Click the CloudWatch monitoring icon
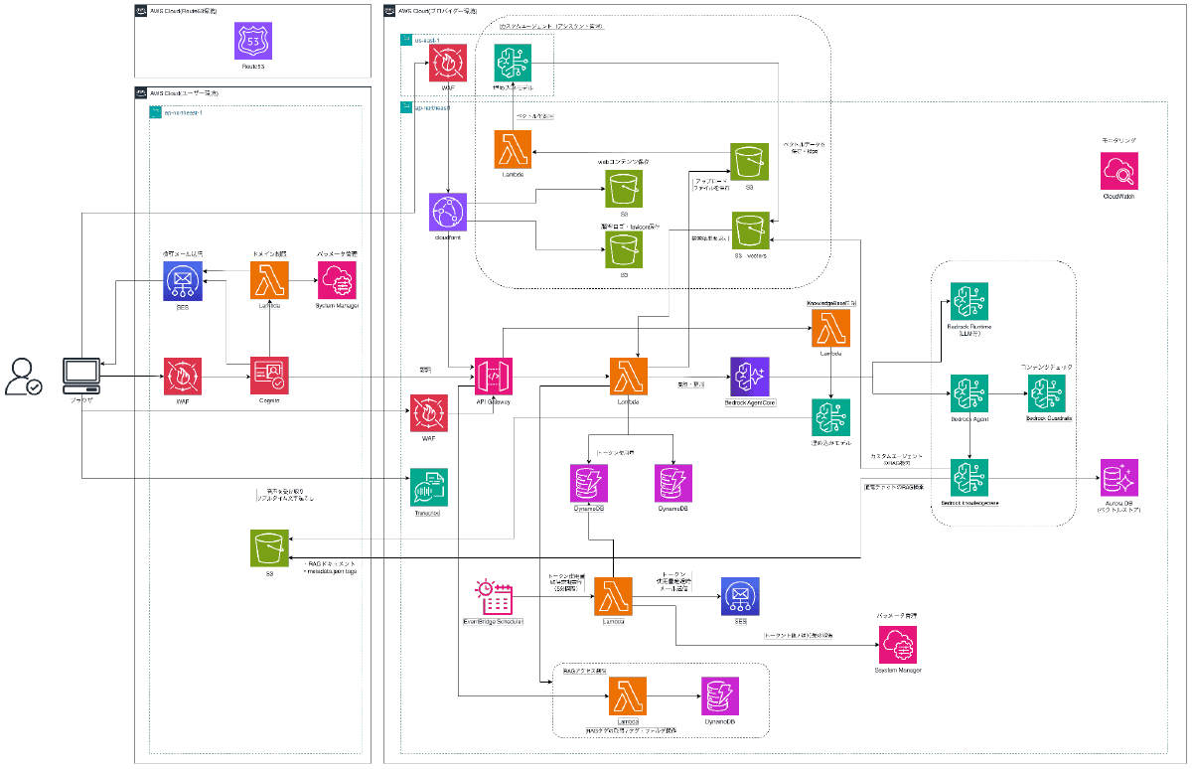This screenshot has height=769, width=1192. pos(1119,172)
